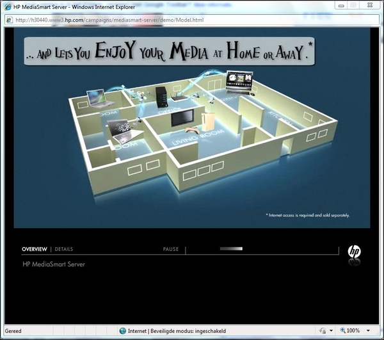
Task: Open the DETAILS tab
Action: [63, 249]
